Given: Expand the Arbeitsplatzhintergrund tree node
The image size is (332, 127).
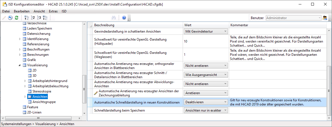Looking at the screenshot, I should pos(25,81).
